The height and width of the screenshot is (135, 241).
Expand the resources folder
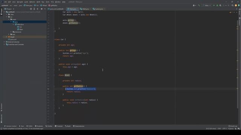(11, 32)
